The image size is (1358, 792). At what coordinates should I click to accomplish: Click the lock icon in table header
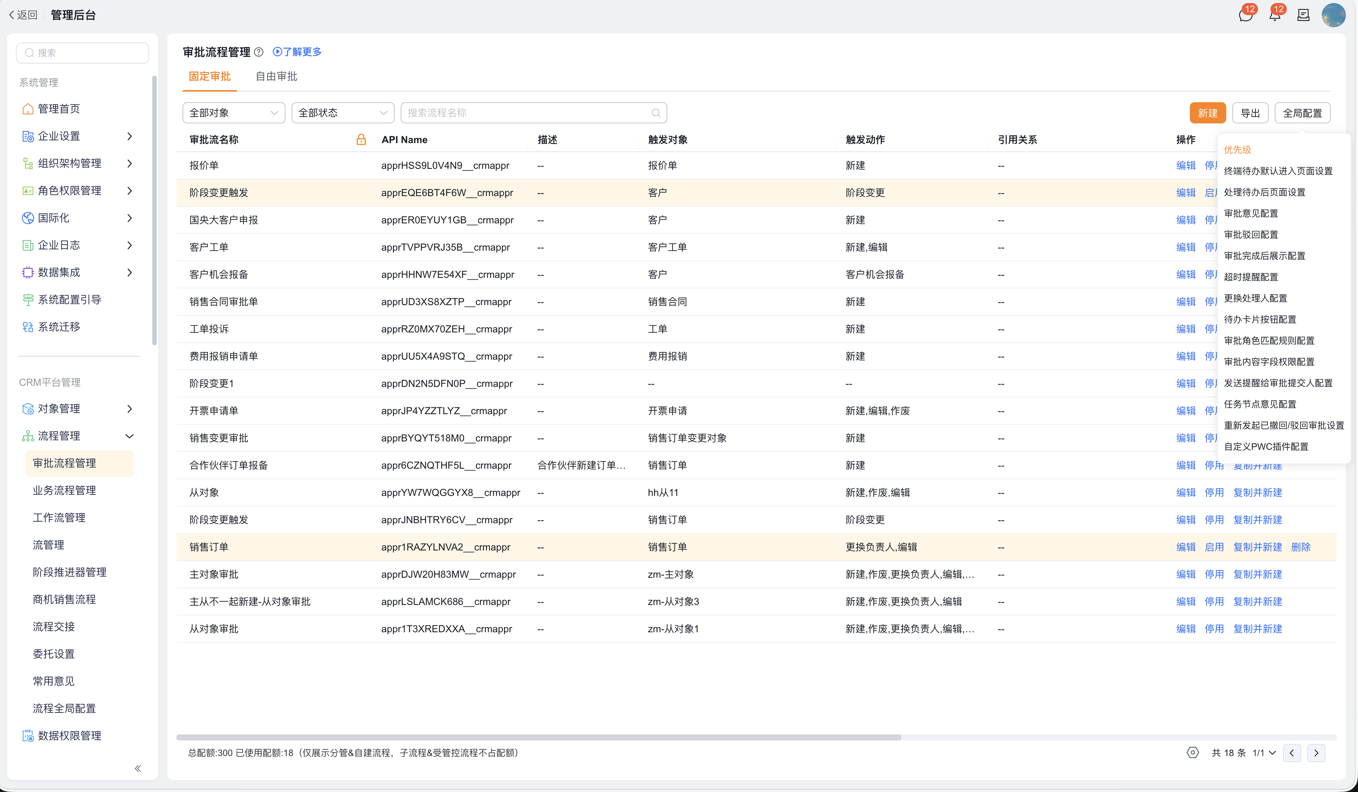361,140
